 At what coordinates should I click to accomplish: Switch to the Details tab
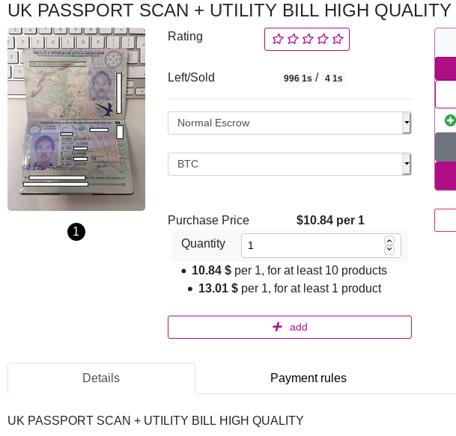[x=101, y=378]
